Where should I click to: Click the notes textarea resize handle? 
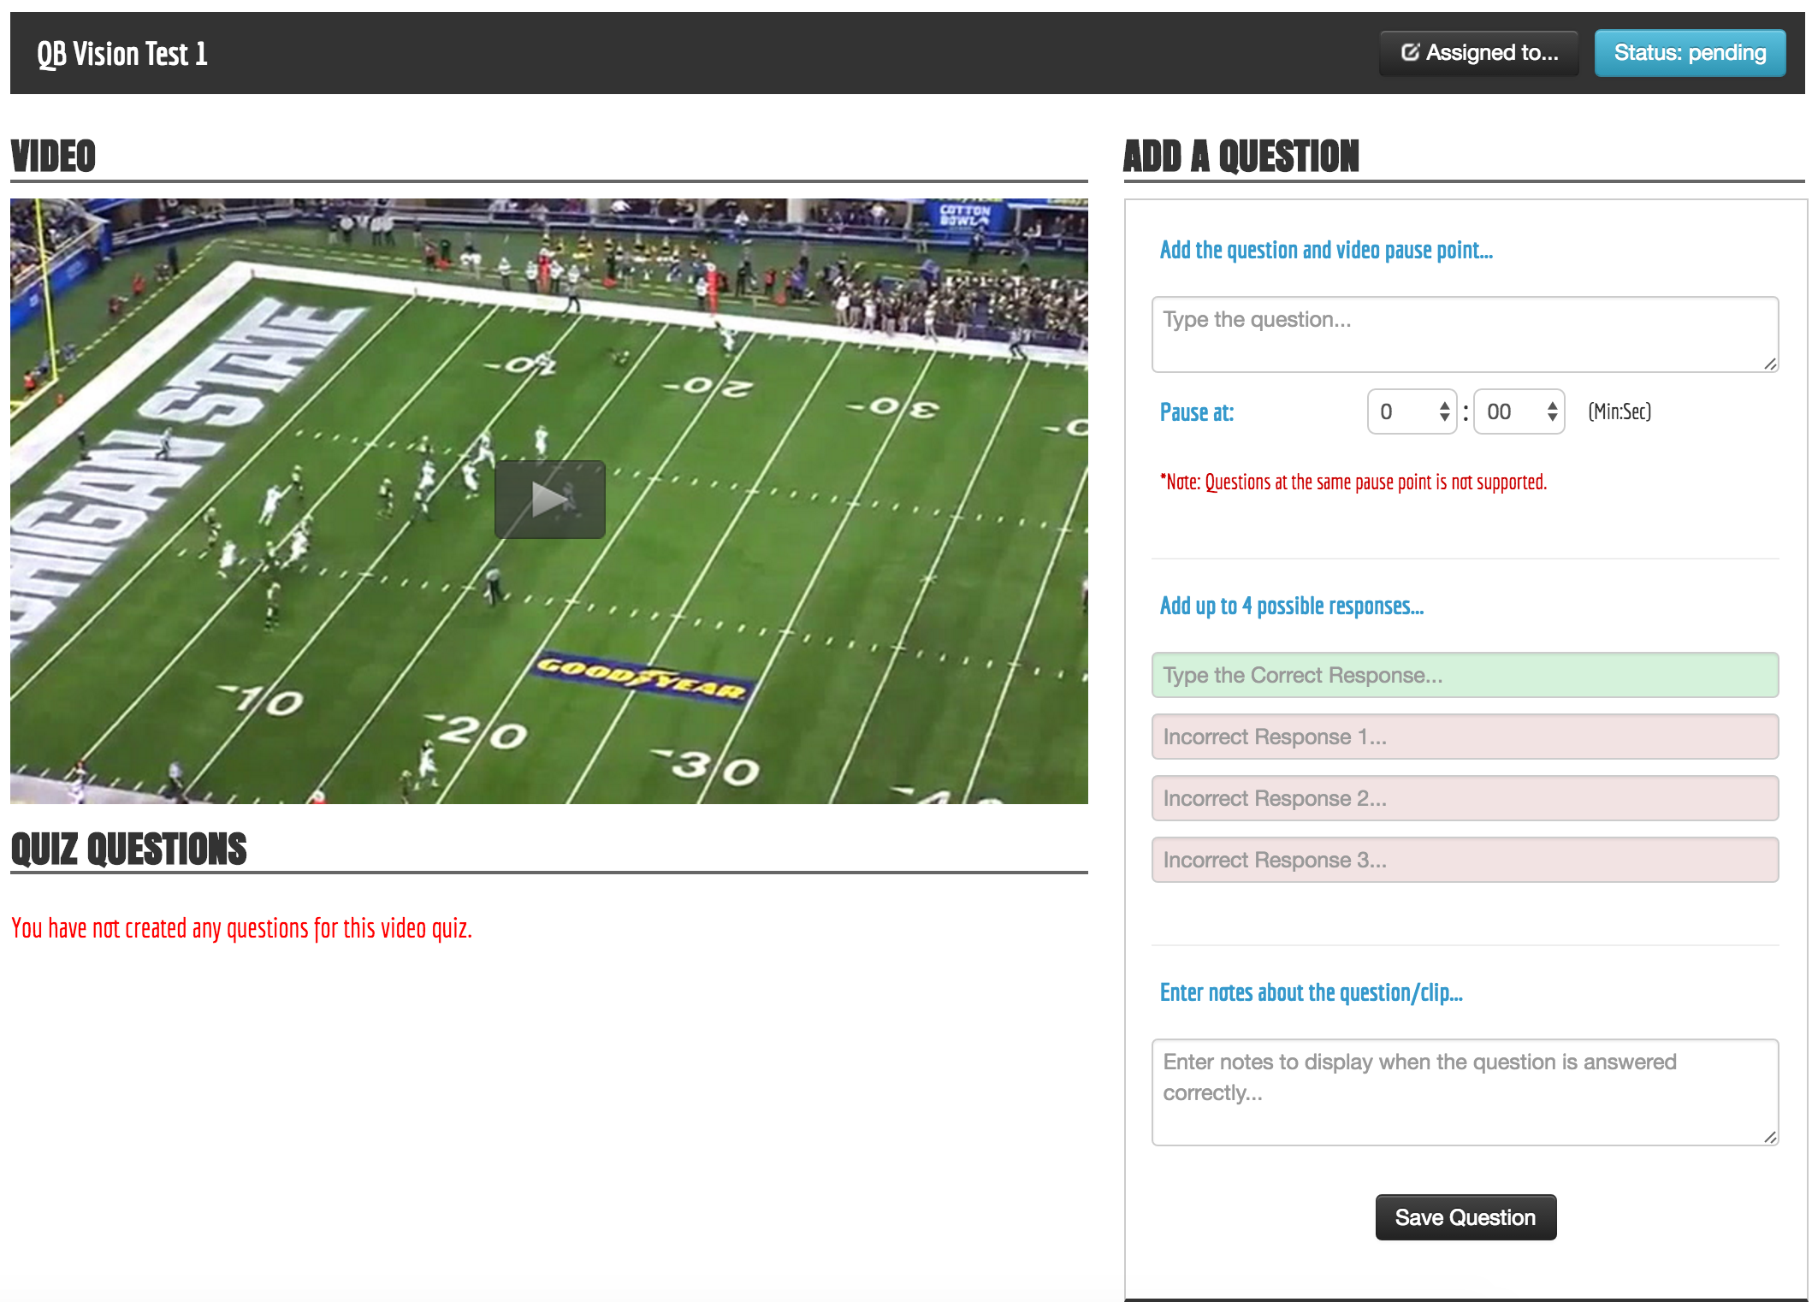(1770, 1137)
